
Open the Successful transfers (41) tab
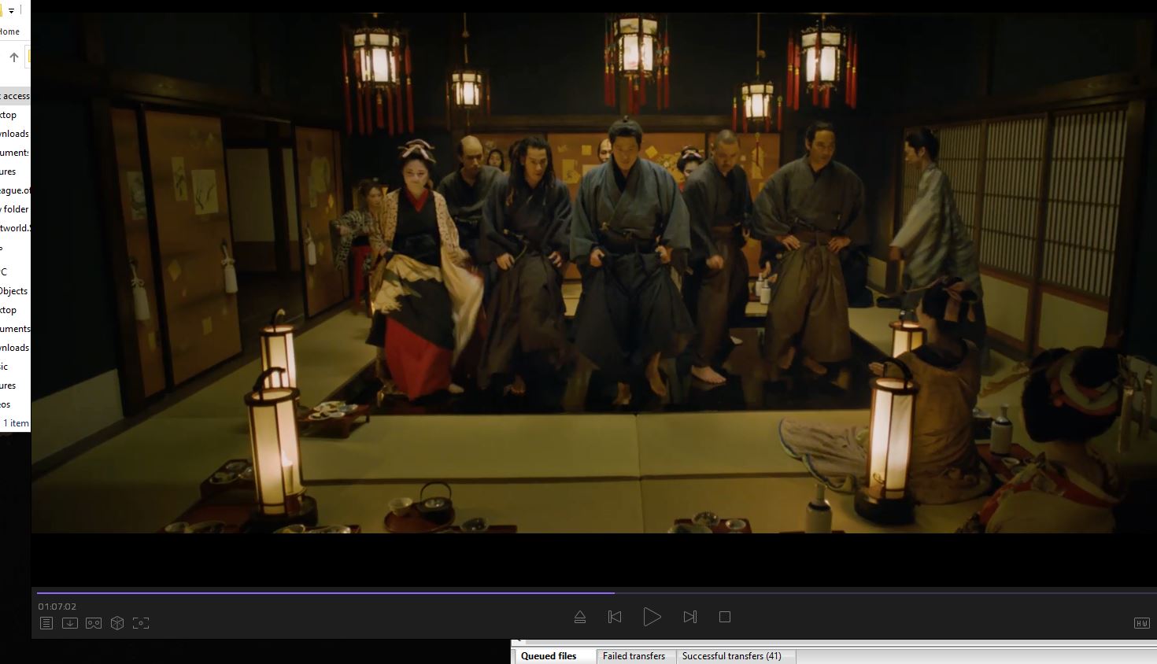coord(731,656)
